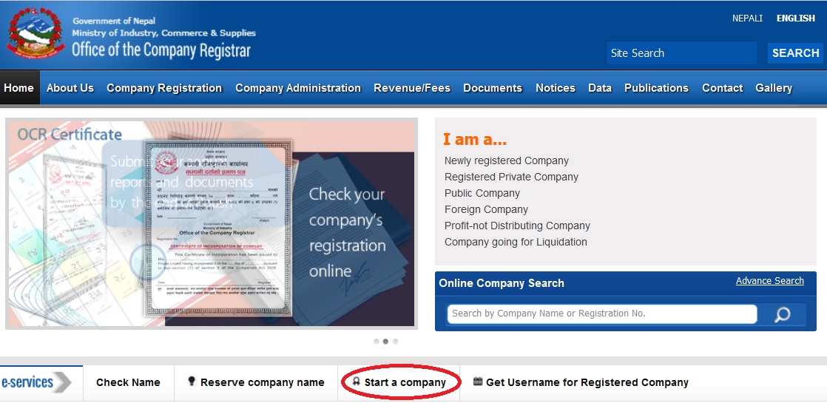Switch site language to NEPALI
Image resolution: width=827 pixels, height=403 pixels.
coord(747,18)
